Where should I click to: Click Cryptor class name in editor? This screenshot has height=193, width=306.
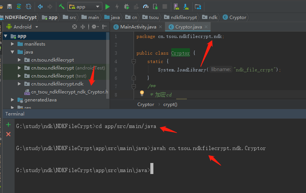(x=180, y=53)
